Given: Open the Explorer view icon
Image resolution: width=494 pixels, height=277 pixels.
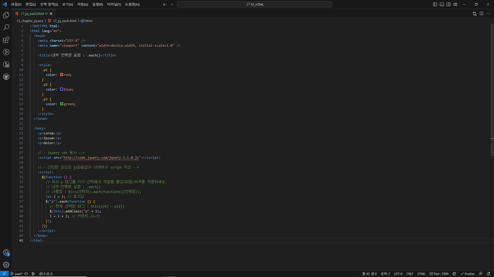Looking at the screenshot, I should click(x=6, y=15).
